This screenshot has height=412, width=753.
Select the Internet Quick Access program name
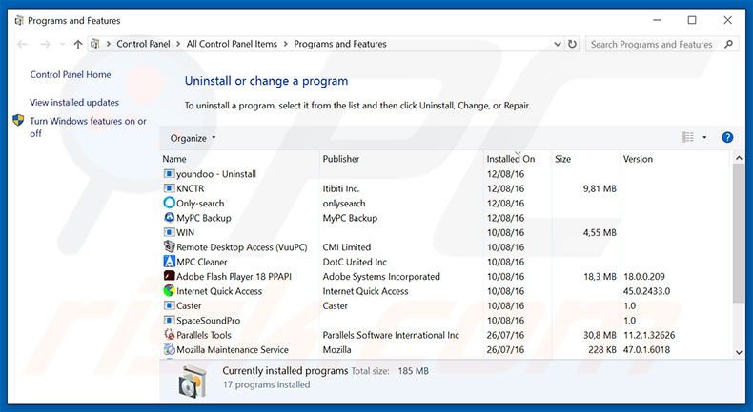point(219,291)
